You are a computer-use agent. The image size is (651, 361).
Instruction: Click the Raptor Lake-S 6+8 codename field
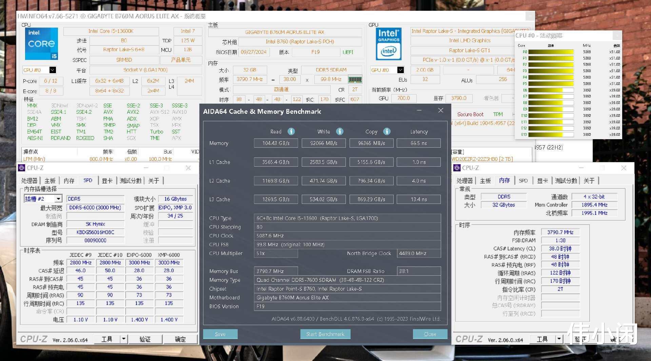[124, 49]
